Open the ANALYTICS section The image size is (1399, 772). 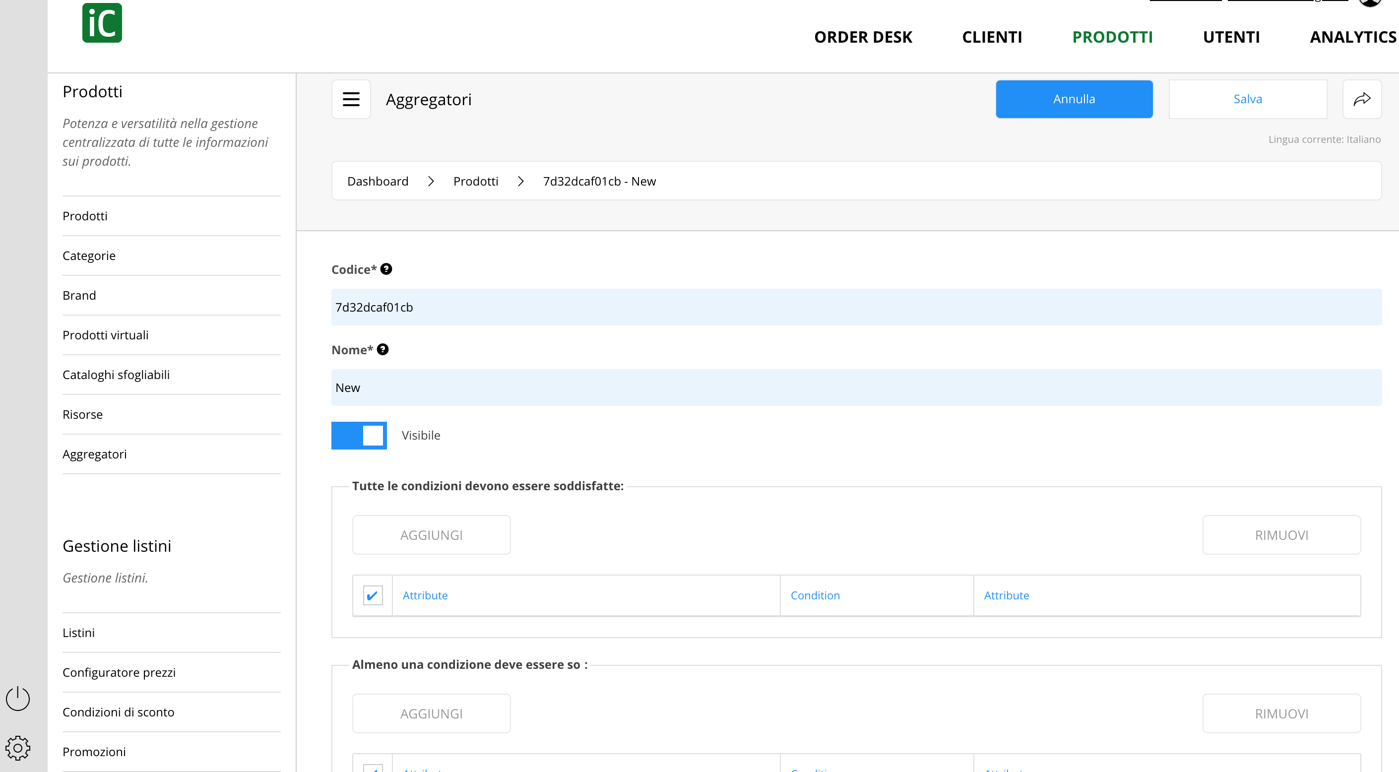[x=1353, y=37]
